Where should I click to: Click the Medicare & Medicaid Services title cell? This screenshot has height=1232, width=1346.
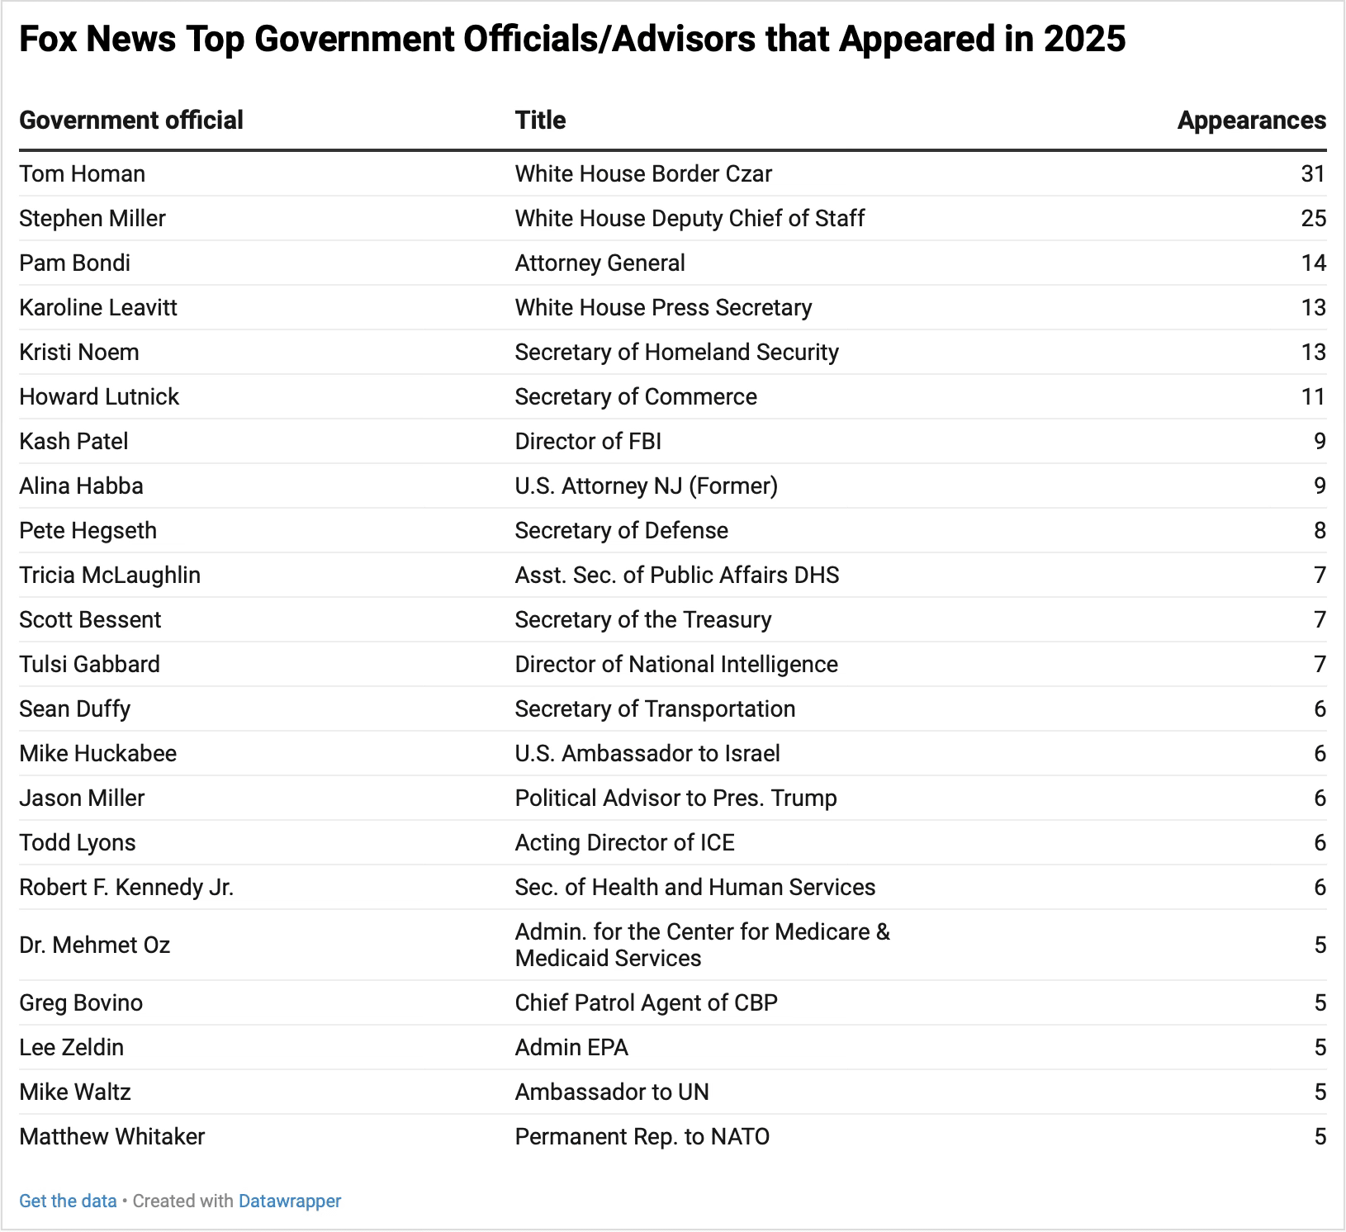pos(703,945)
